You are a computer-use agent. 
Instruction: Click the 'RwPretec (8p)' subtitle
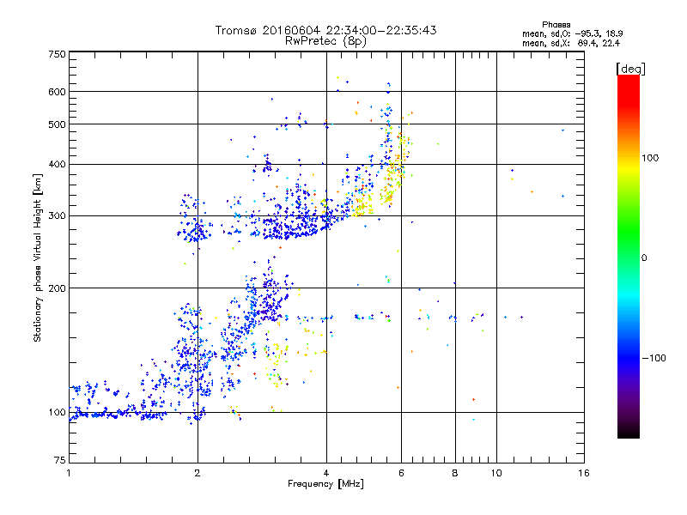(x=325, y=41)
